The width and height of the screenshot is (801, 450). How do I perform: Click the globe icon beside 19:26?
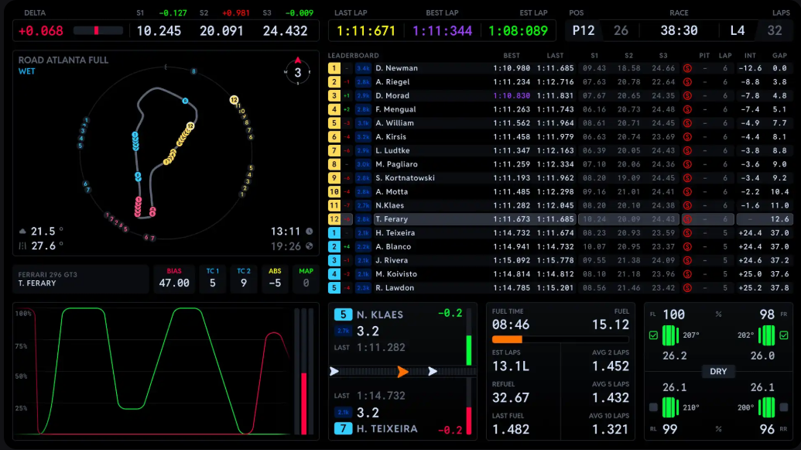[309, 246]
